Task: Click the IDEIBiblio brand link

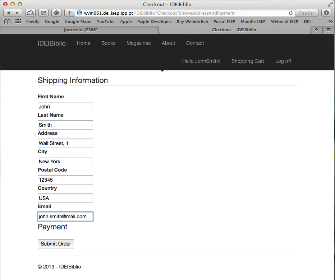Action: (52, 43)
